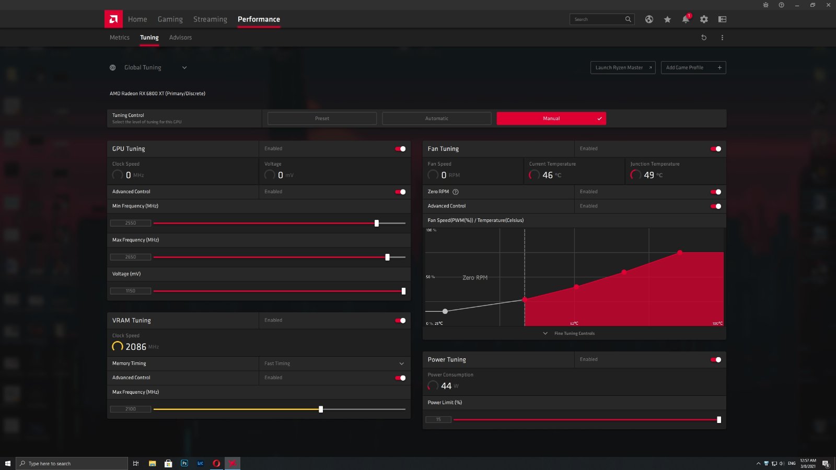Switch to the Streaming tab
Image resolution: width=836 pixels, height=470 pixels.
210,19
